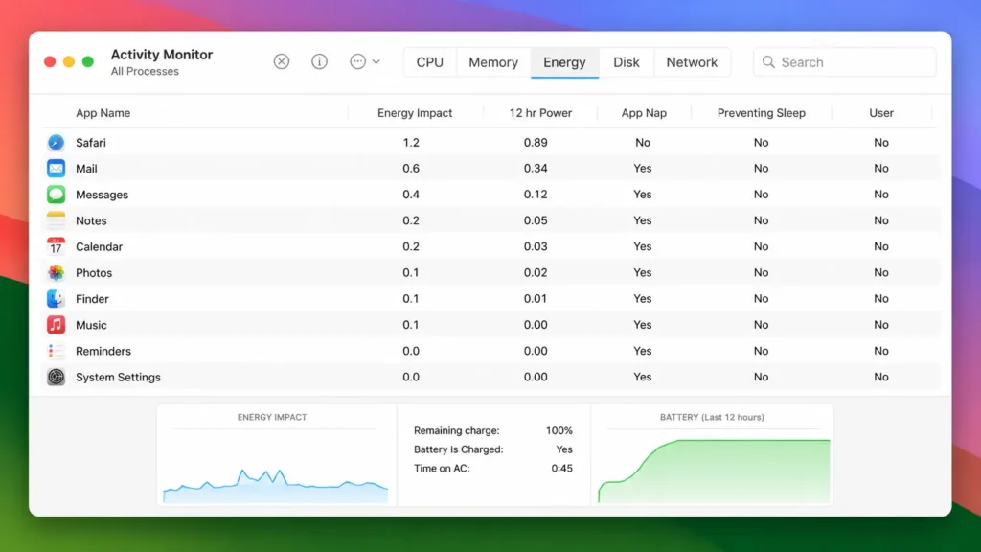Sort by the Energy Impact column

coord(415,113)
